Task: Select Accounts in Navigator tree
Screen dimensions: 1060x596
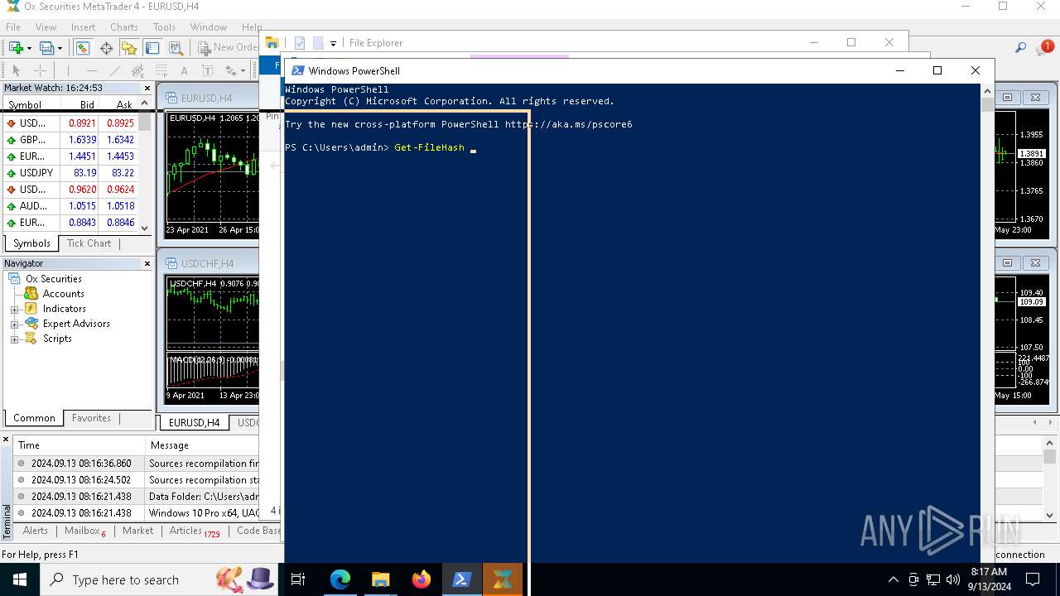Action: point(63,294)
